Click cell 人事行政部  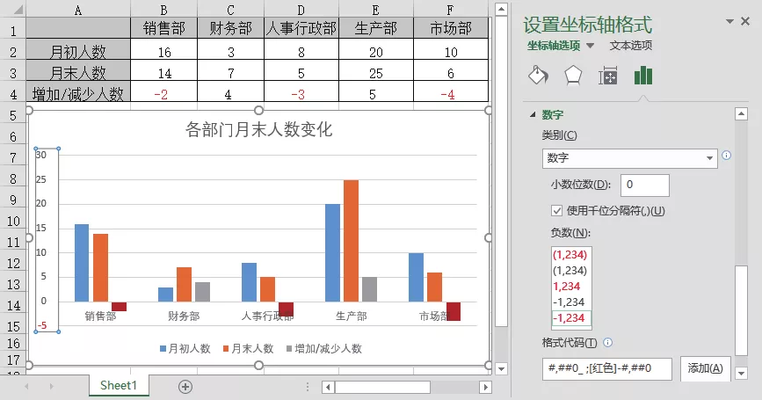tap(301, 28)
